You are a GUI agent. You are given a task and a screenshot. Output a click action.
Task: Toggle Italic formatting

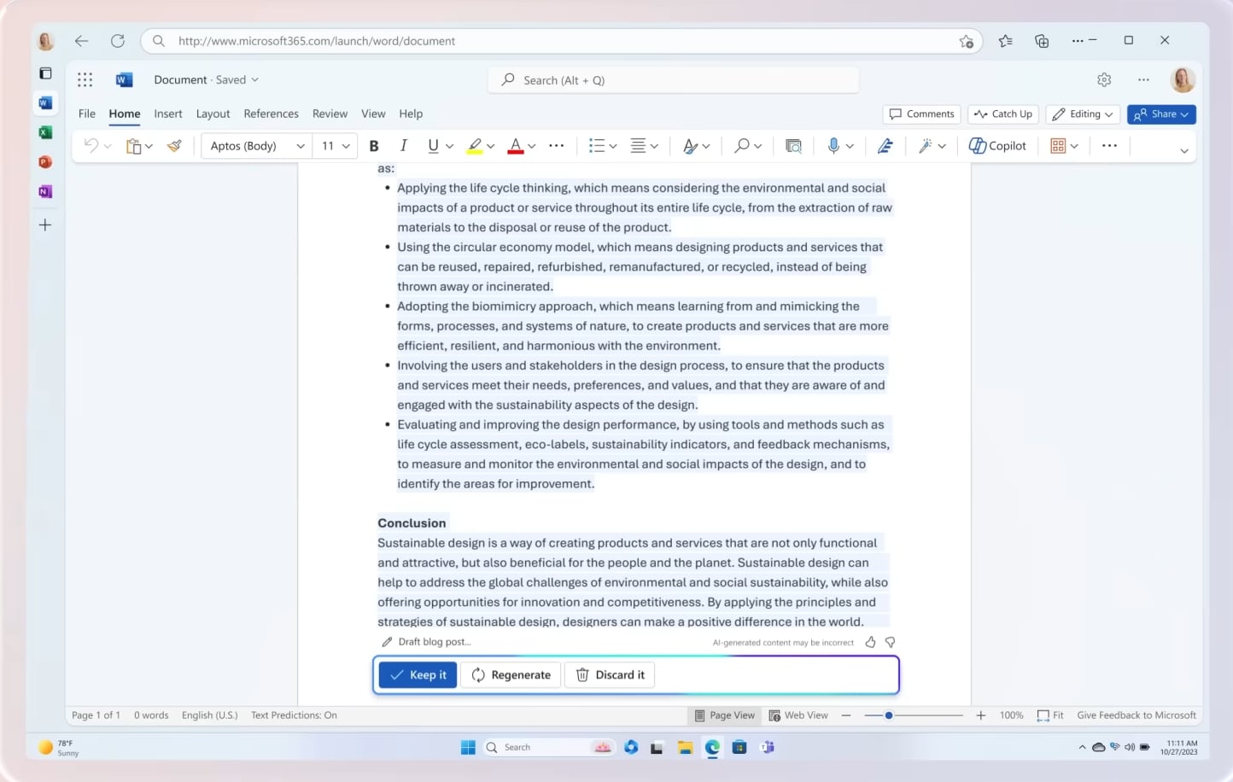pos(403,146)
